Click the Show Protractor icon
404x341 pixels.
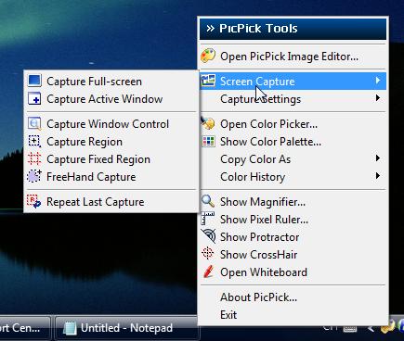(x=208, y=236)
